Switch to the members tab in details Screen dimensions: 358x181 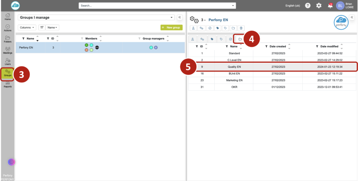point(193,39)
